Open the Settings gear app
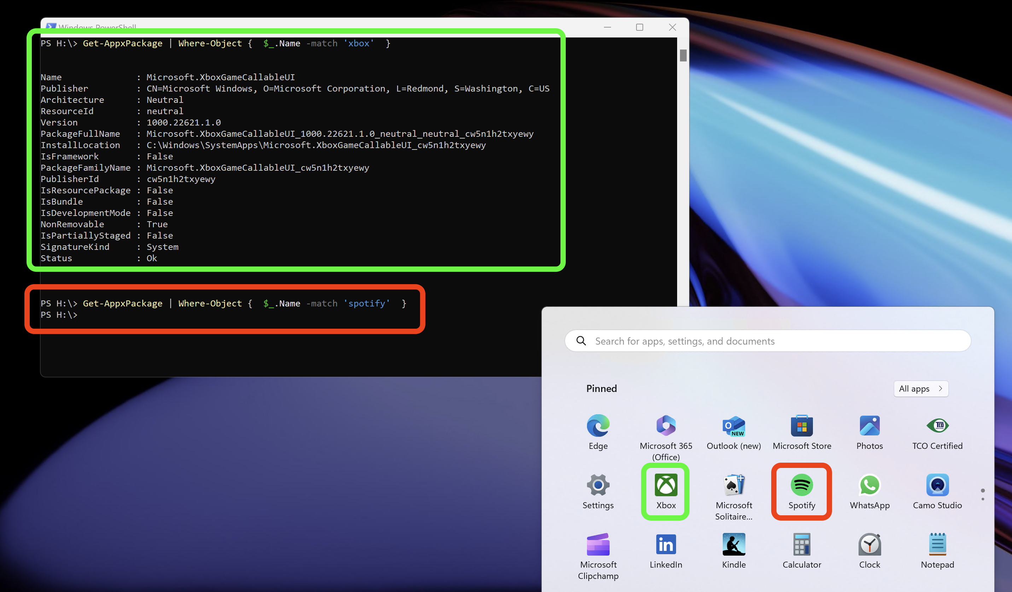Image resolution: width=1012 pixels, height=592 pixels. point(598,491)
